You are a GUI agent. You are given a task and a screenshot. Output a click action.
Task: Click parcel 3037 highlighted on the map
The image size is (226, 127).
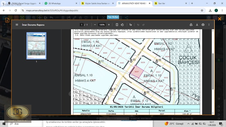136,72
